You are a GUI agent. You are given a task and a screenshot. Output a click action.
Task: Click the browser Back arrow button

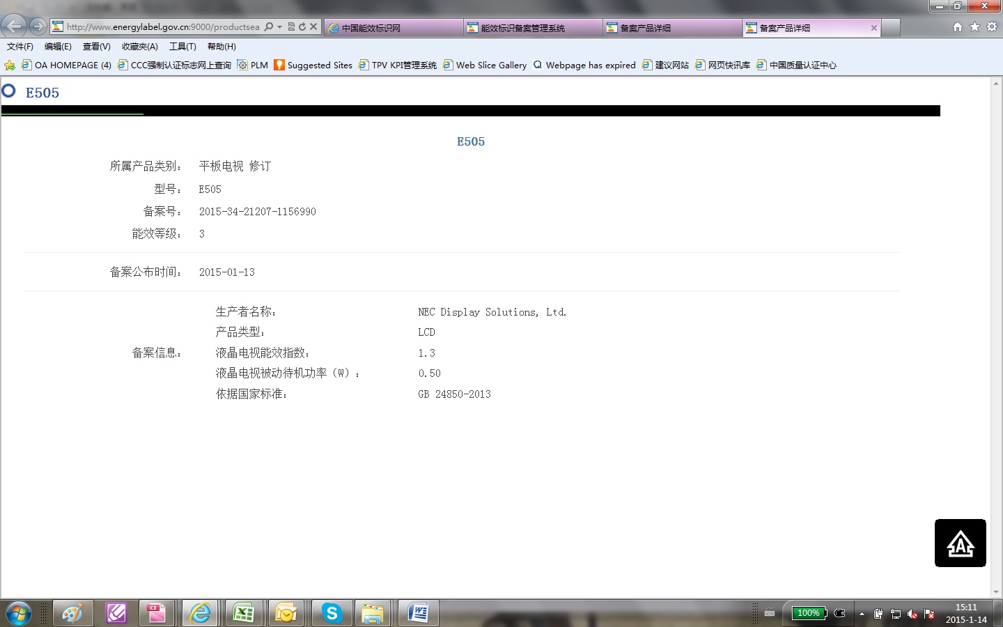(14, 26)
